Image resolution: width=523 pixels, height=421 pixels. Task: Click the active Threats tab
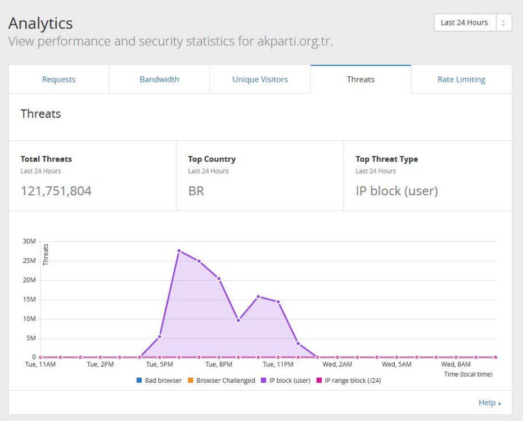click(x=360, y=79)
